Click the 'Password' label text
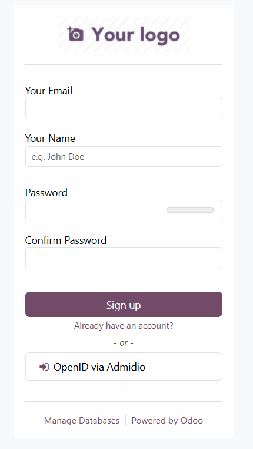 (46, 193)
